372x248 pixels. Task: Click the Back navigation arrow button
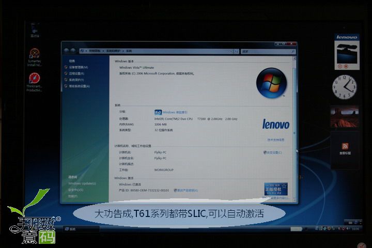67,51
